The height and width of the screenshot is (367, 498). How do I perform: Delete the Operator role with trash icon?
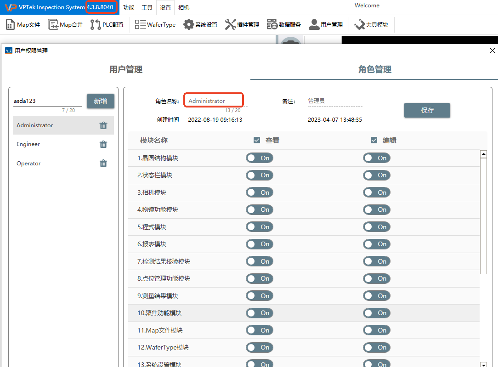103,164
